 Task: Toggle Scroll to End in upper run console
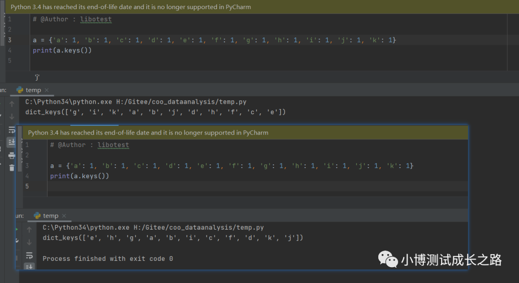coord(12,142)
